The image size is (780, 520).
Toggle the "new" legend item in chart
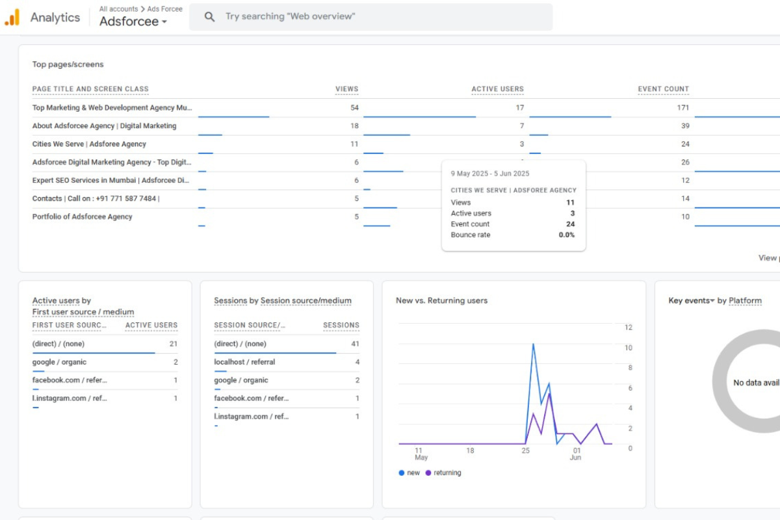coord(409,473)
